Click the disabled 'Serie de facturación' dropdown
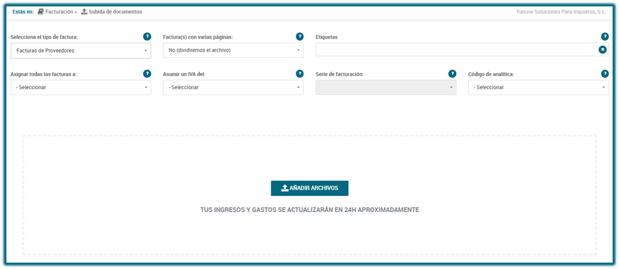The height and width of the screenshot is (269, 619). click(386, 88)
